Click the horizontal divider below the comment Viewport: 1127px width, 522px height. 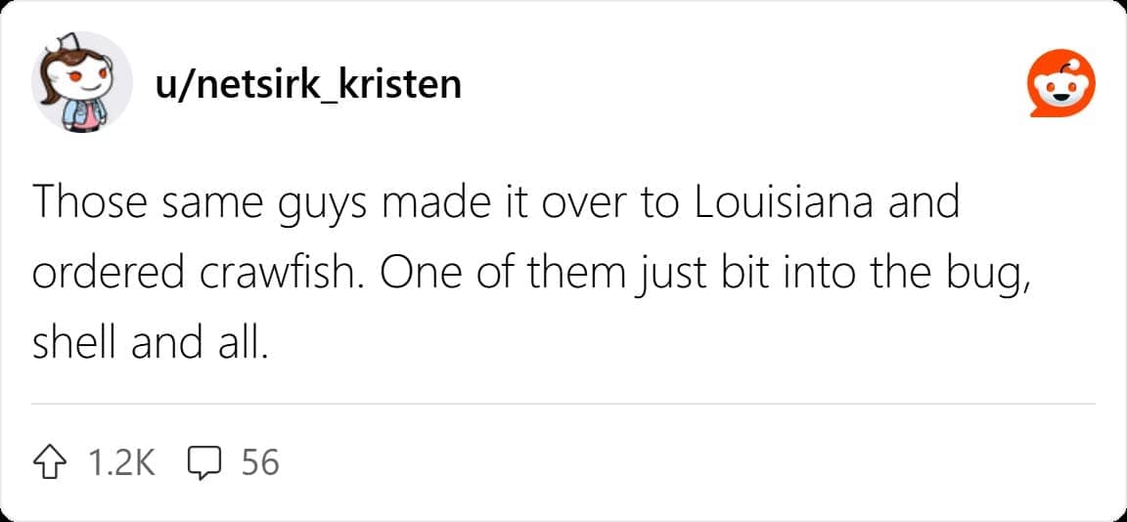(563, 403)
